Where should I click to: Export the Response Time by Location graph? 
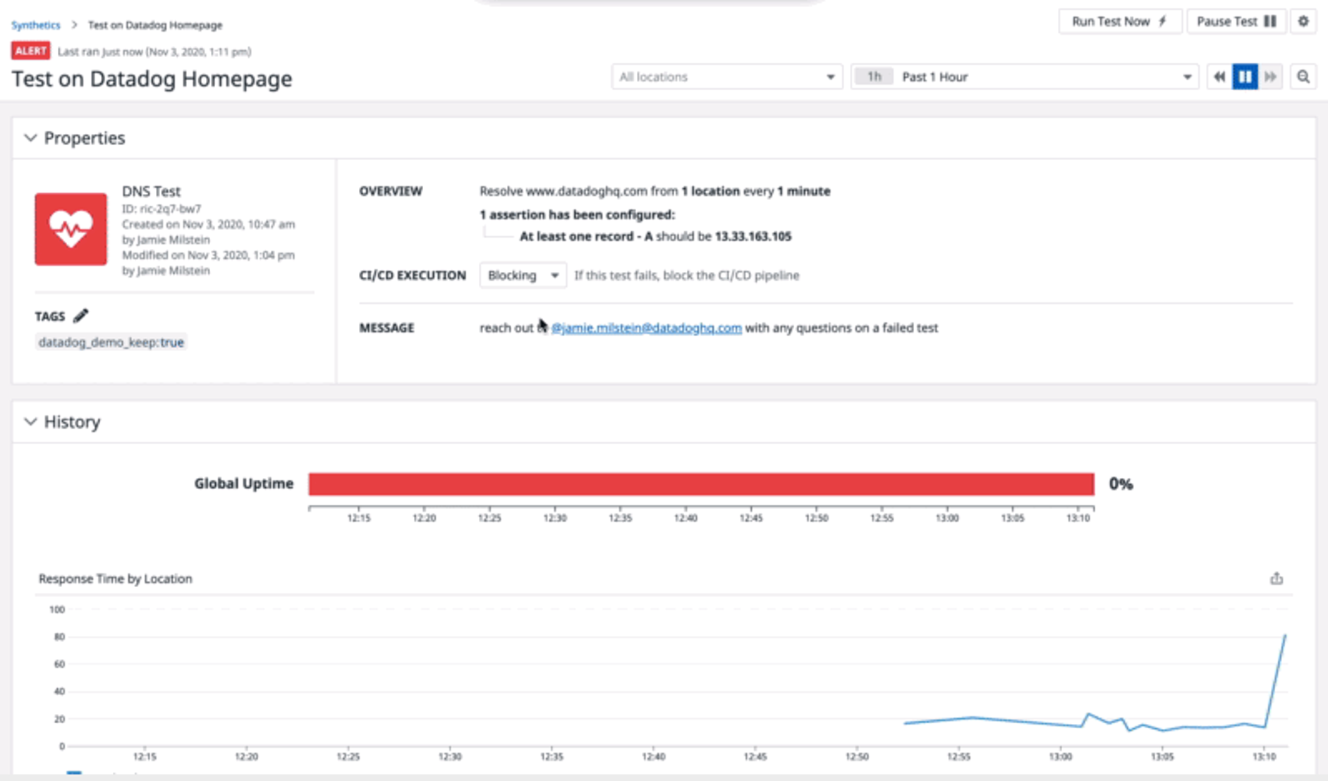(x=1277, y=579)
